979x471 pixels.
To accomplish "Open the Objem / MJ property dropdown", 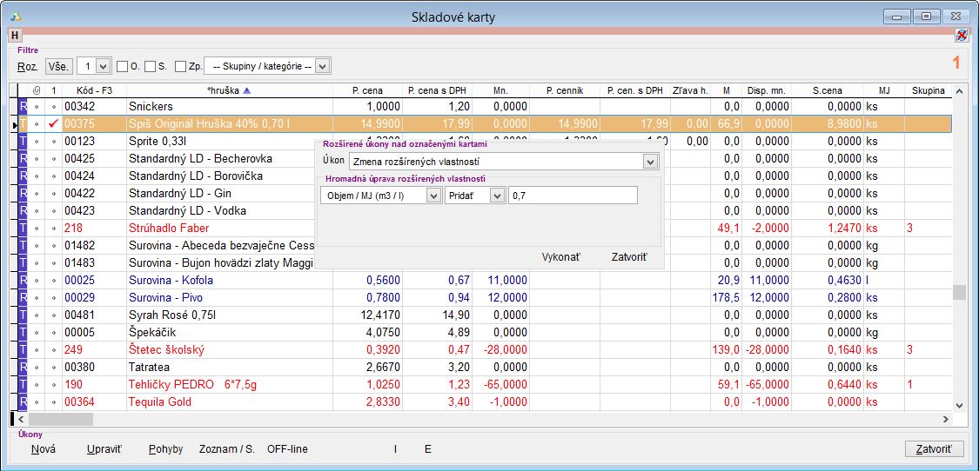I will pos(433,196).
